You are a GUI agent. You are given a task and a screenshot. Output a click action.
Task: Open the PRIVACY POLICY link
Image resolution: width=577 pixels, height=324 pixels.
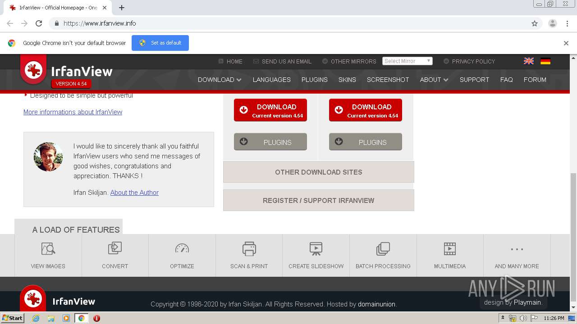469,61
